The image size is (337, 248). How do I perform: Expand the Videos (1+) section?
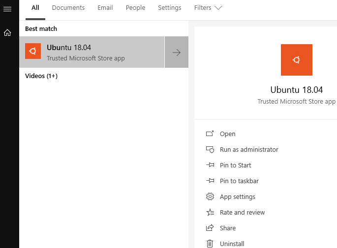pyautogui.click(x=41, y=76)
